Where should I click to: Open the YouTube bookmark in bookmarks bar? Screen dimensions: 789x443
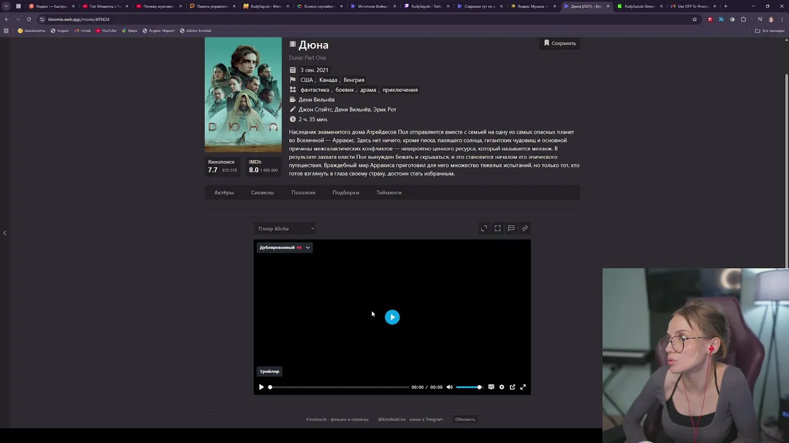(x=106, y=31)
